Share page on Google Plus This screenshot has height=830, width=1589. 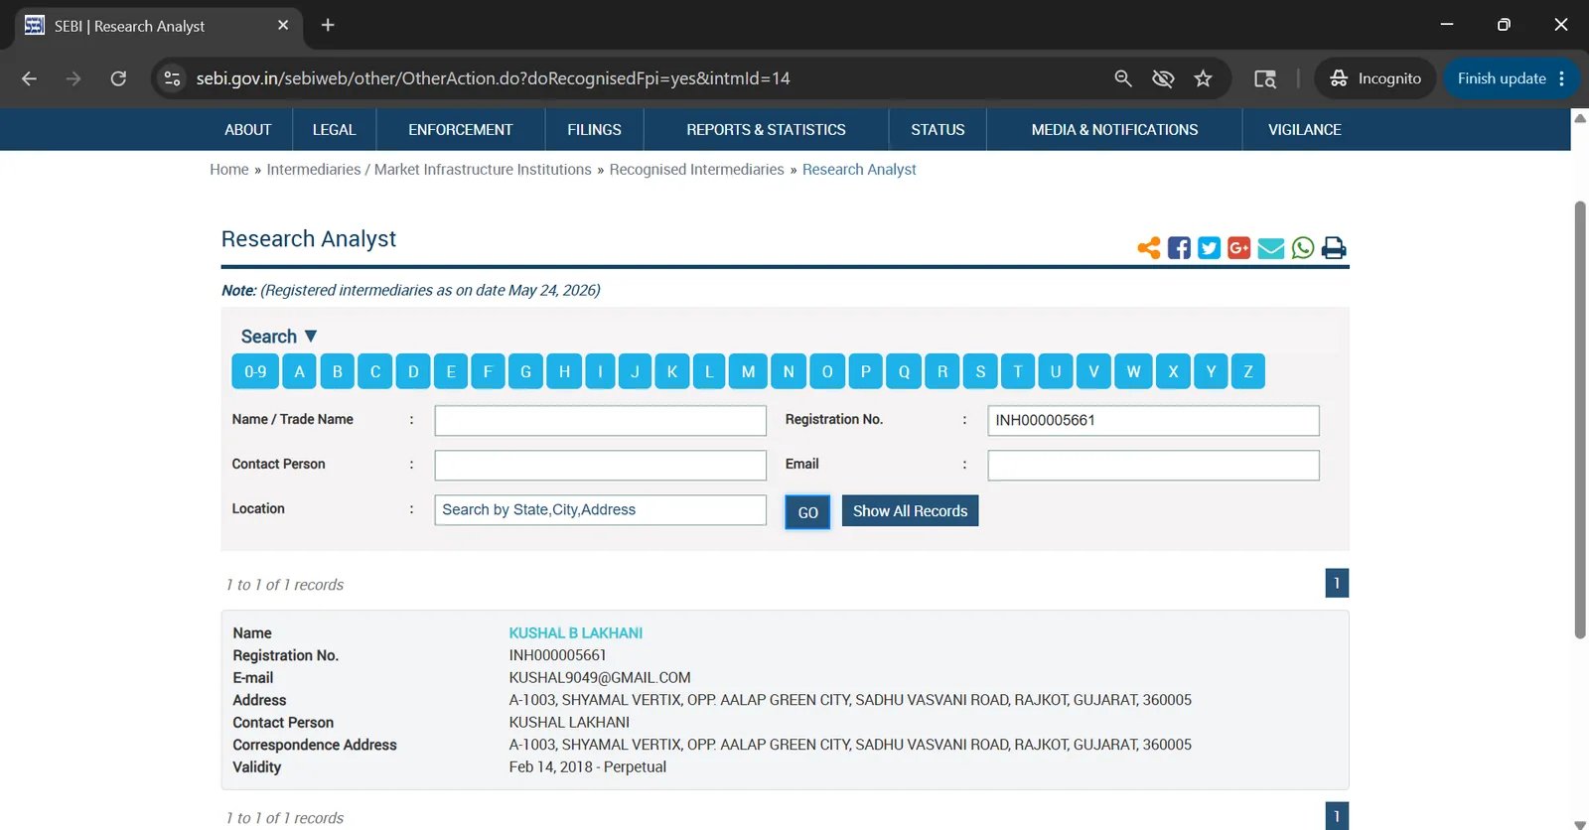(1238, 248)
